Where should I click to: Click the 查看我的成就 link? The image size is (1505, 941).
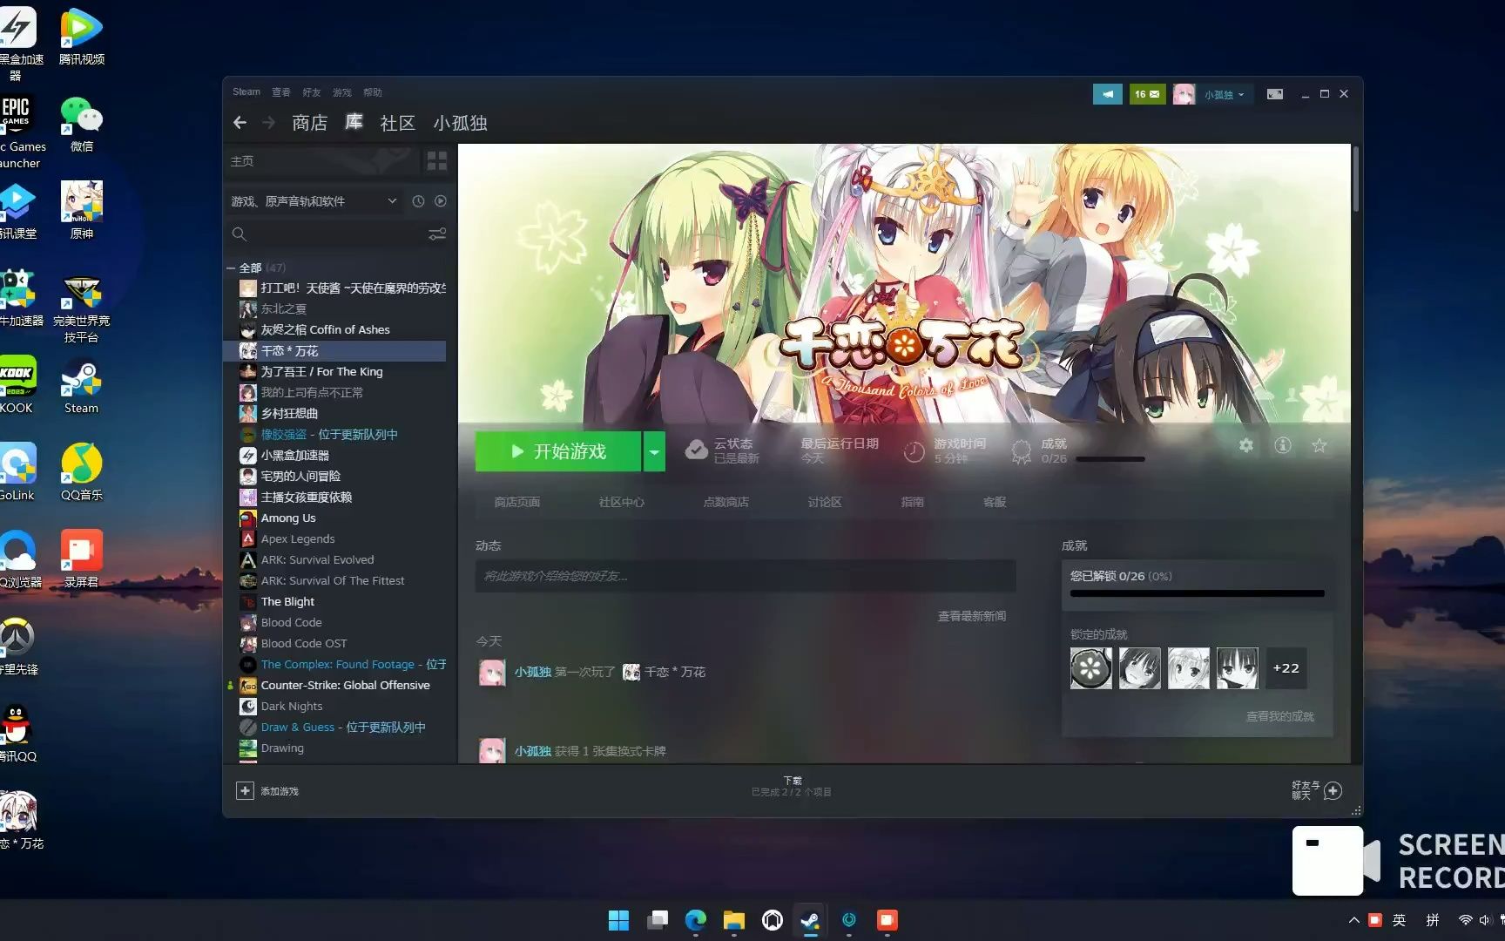click(x=1279, y=716)
